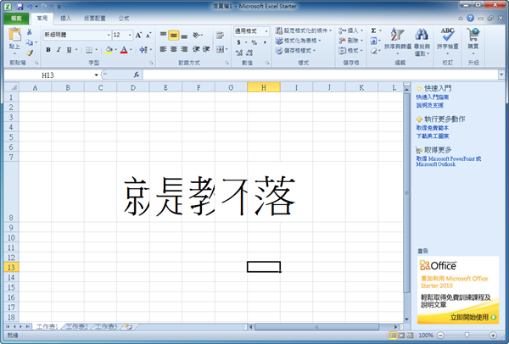Align text left
The image size is (509, 344).
pos(163,49)
